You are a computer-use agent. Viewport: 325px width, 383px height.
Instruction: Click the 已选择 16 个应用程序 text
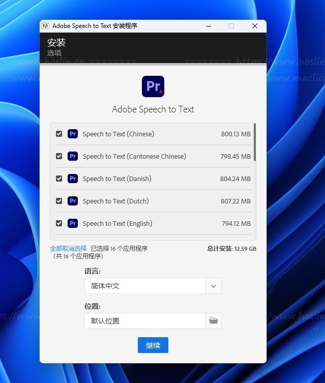119,249
